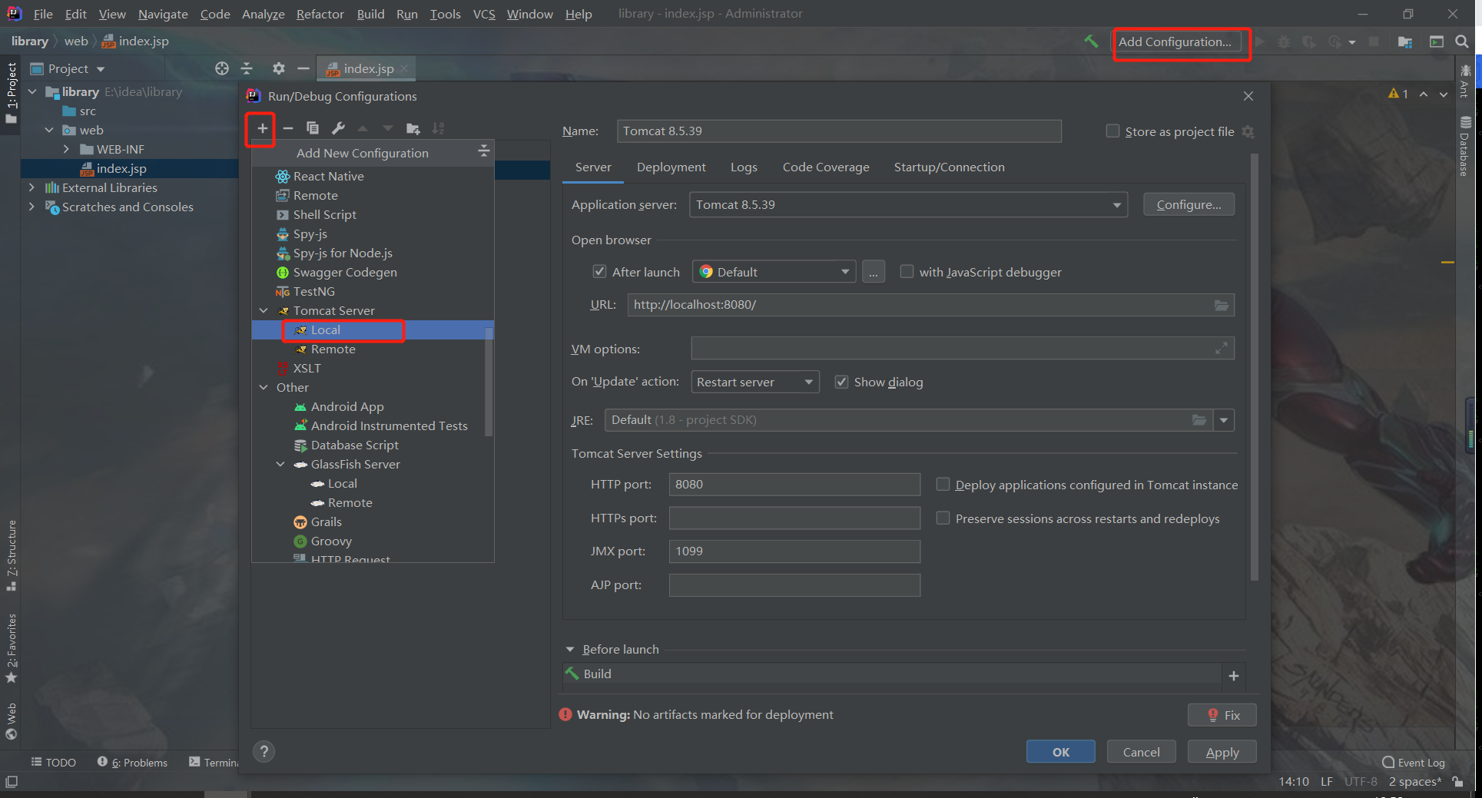Click the HTTP port field

pyautogui.click(x=794, y=485)
